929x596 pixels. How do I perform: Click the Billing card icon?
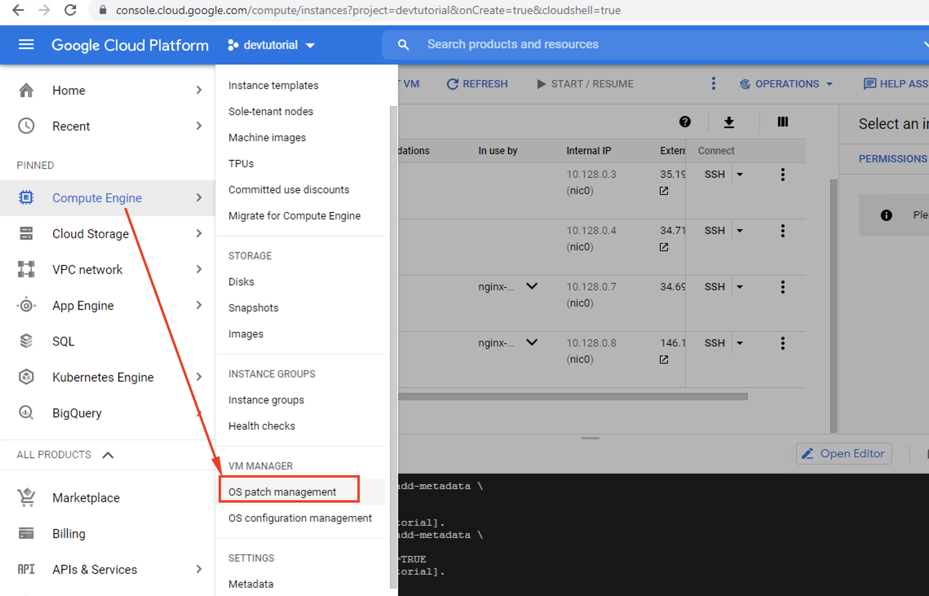click(x=26, y=533)
